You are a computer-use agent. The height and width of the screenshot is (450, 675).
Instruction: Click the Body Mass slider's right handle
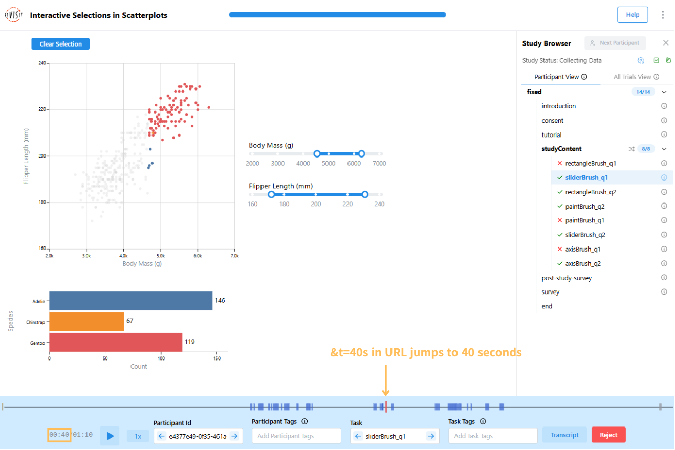pos(361,154)
